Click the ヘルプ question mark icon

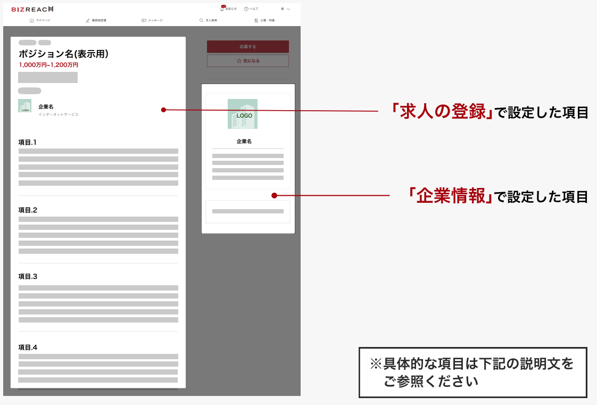click(x=247, y=9)
